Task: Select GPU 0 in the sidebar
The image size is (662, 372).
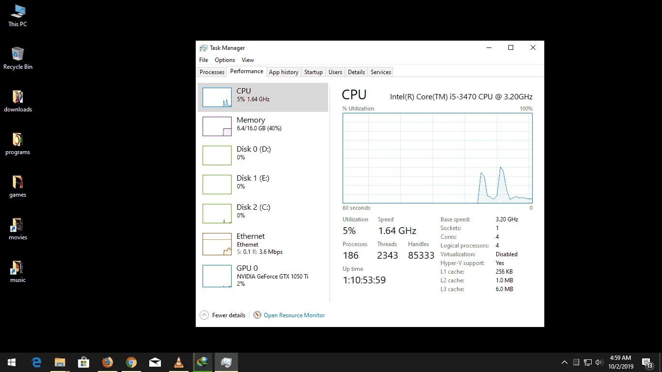Action: click(263, 276)
